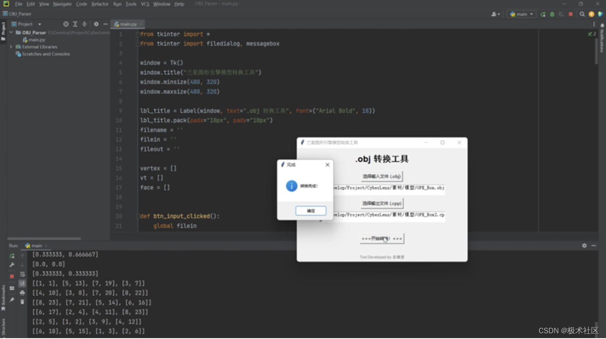Click Restore Layout icon in Run panel
Viewport: 606px width, 339px height.
coord(12,288)
